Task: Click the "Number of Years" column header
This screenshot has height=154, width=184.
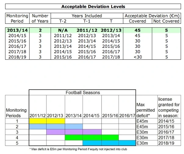Action: click(40, 18)
